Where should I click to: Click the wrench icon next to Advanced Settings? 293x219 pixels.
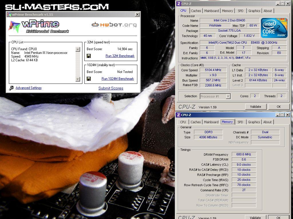tap(11, 88)
